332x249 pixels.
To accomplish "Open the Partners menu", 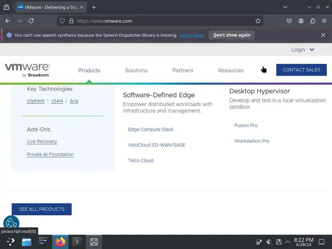I will [183, 70].
